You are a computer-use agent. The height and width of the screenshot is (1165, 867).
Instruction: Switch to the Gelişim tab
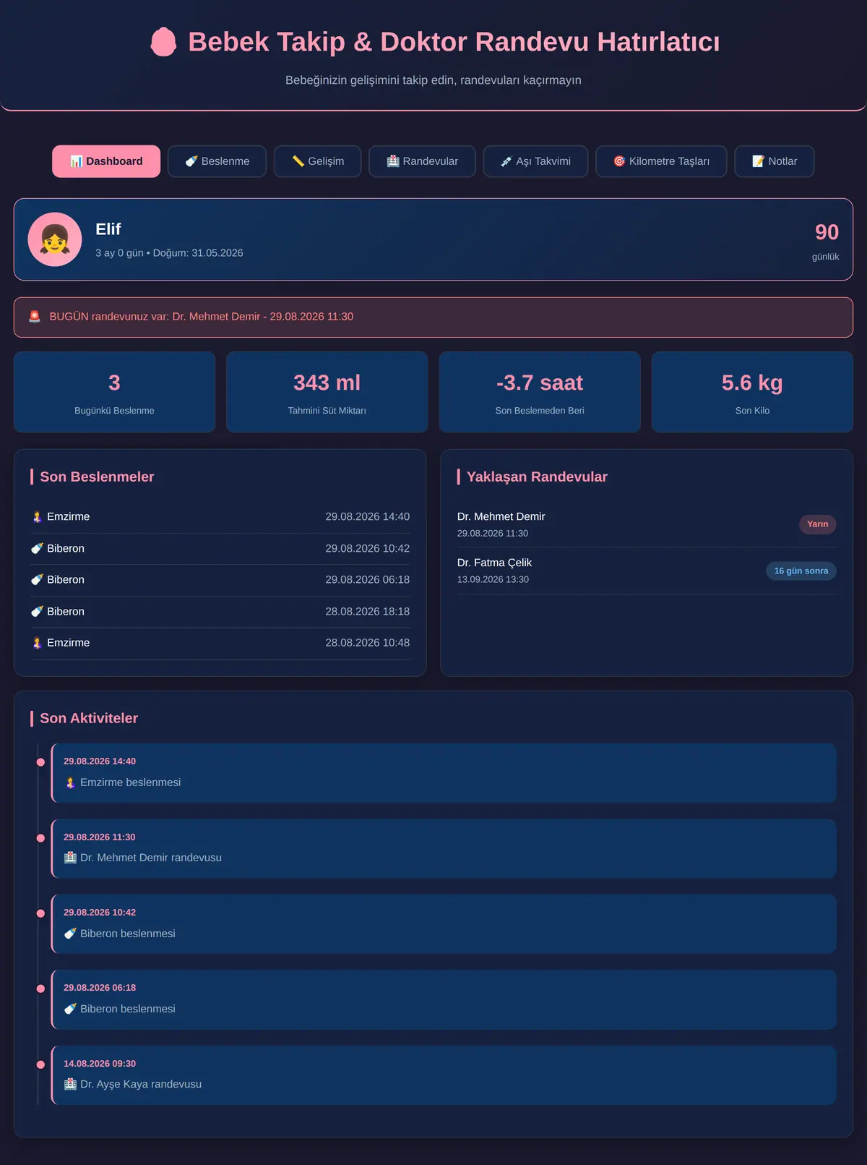coord(317,161)
